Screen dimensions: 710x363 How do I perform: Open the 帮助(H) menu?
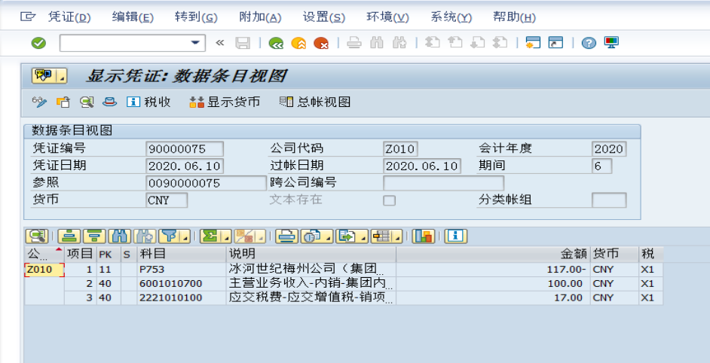pos(514,17)
